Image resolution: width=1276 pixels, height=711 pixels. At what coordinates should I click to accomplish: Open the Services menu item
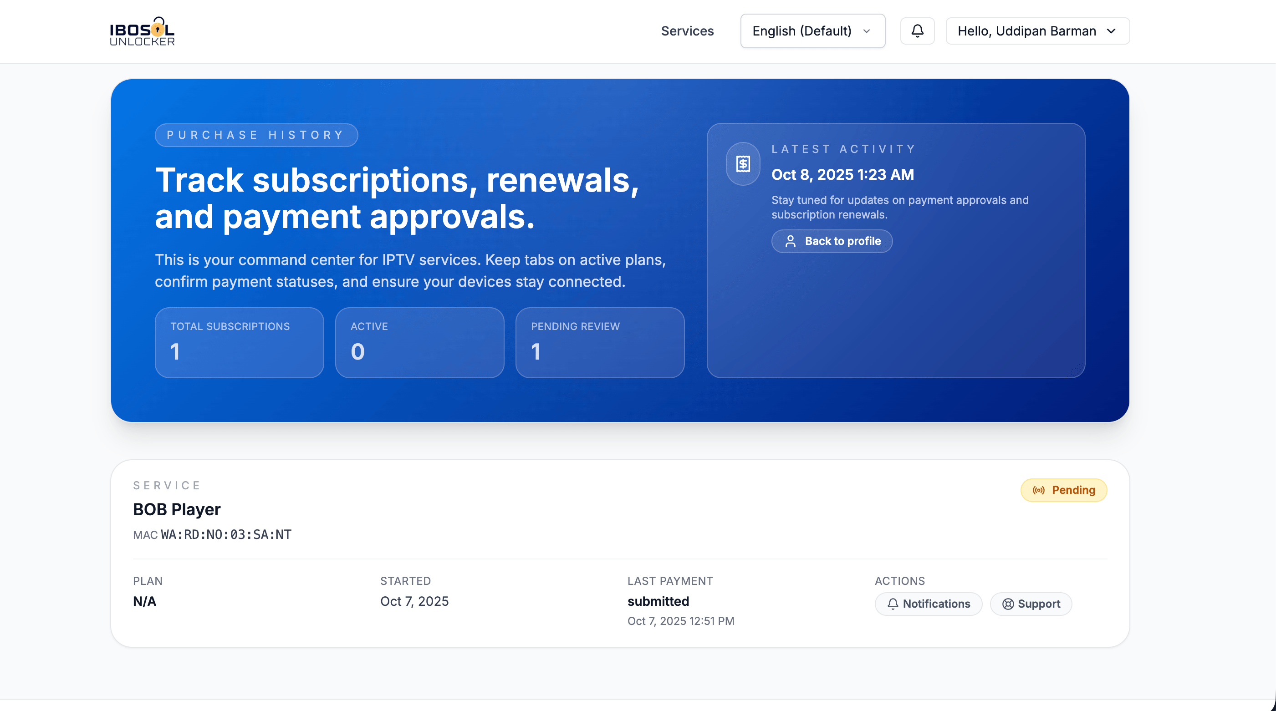(x=687, y=31)
